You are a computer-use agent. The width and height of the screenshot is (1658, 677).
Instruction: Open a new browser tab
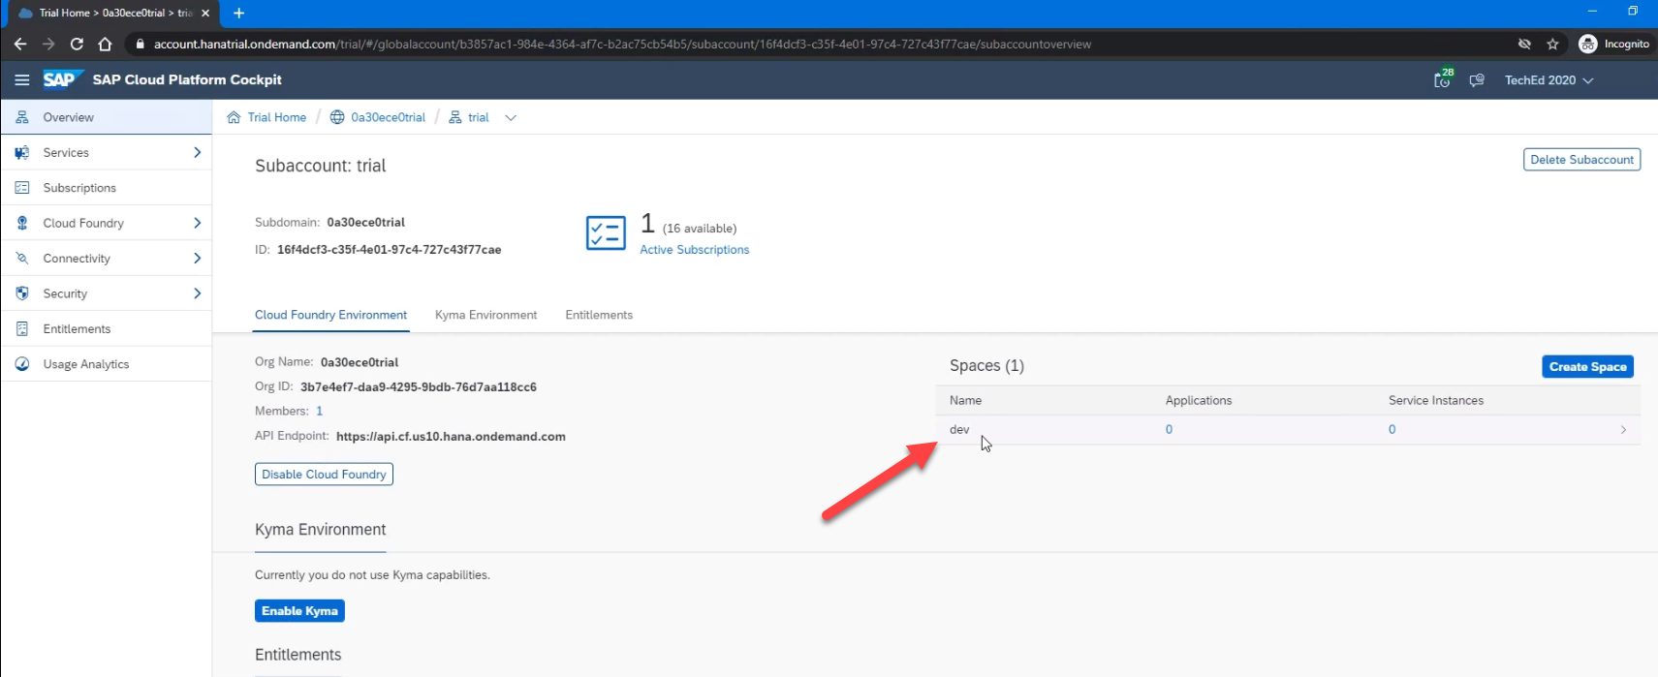[x=238, y=13]
